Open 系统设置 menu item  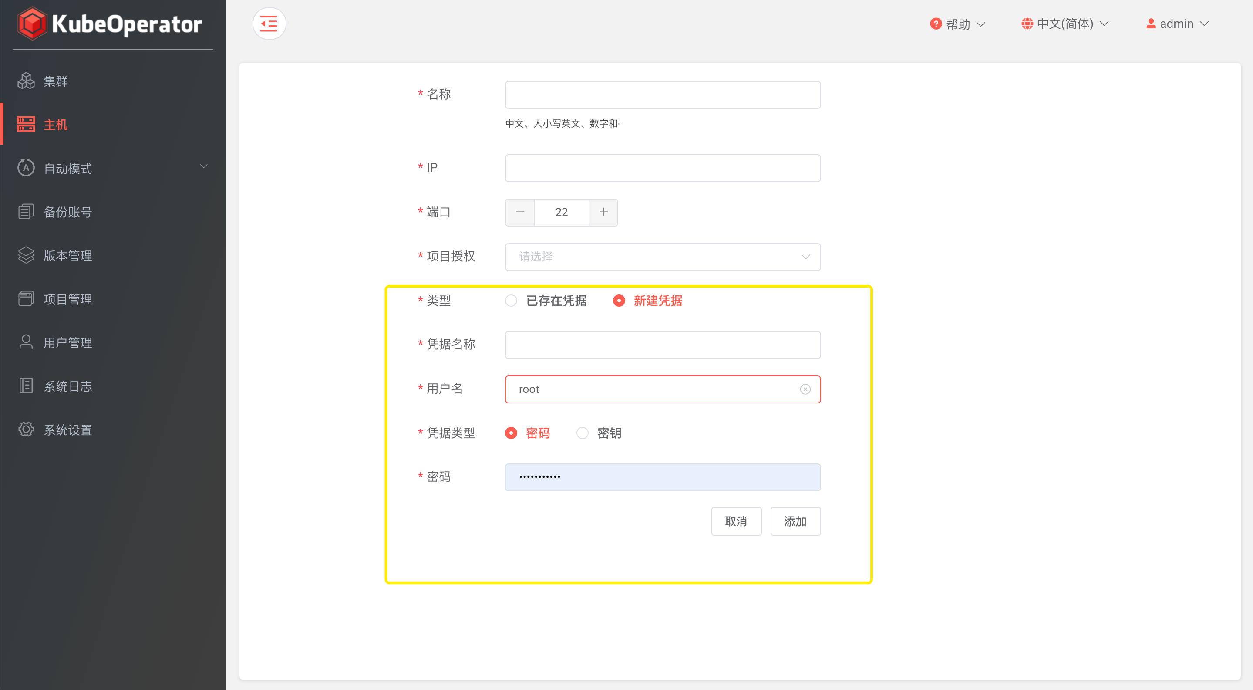(x=113, y=430)
